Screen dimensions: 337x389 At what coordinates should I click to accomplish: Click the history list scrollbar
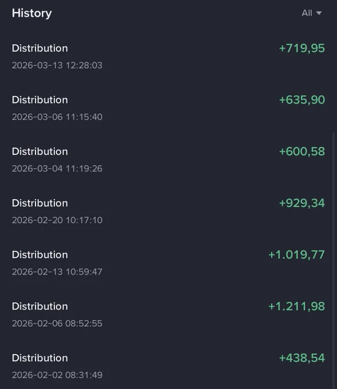(x=334, y=260)
